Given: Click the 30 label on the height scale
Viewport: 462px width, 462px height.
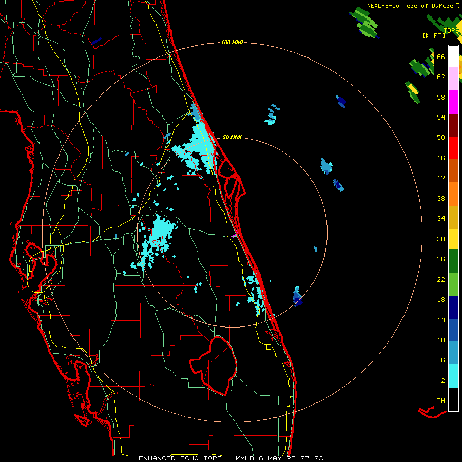Looking at the screenshot, I should click(441, 239).
